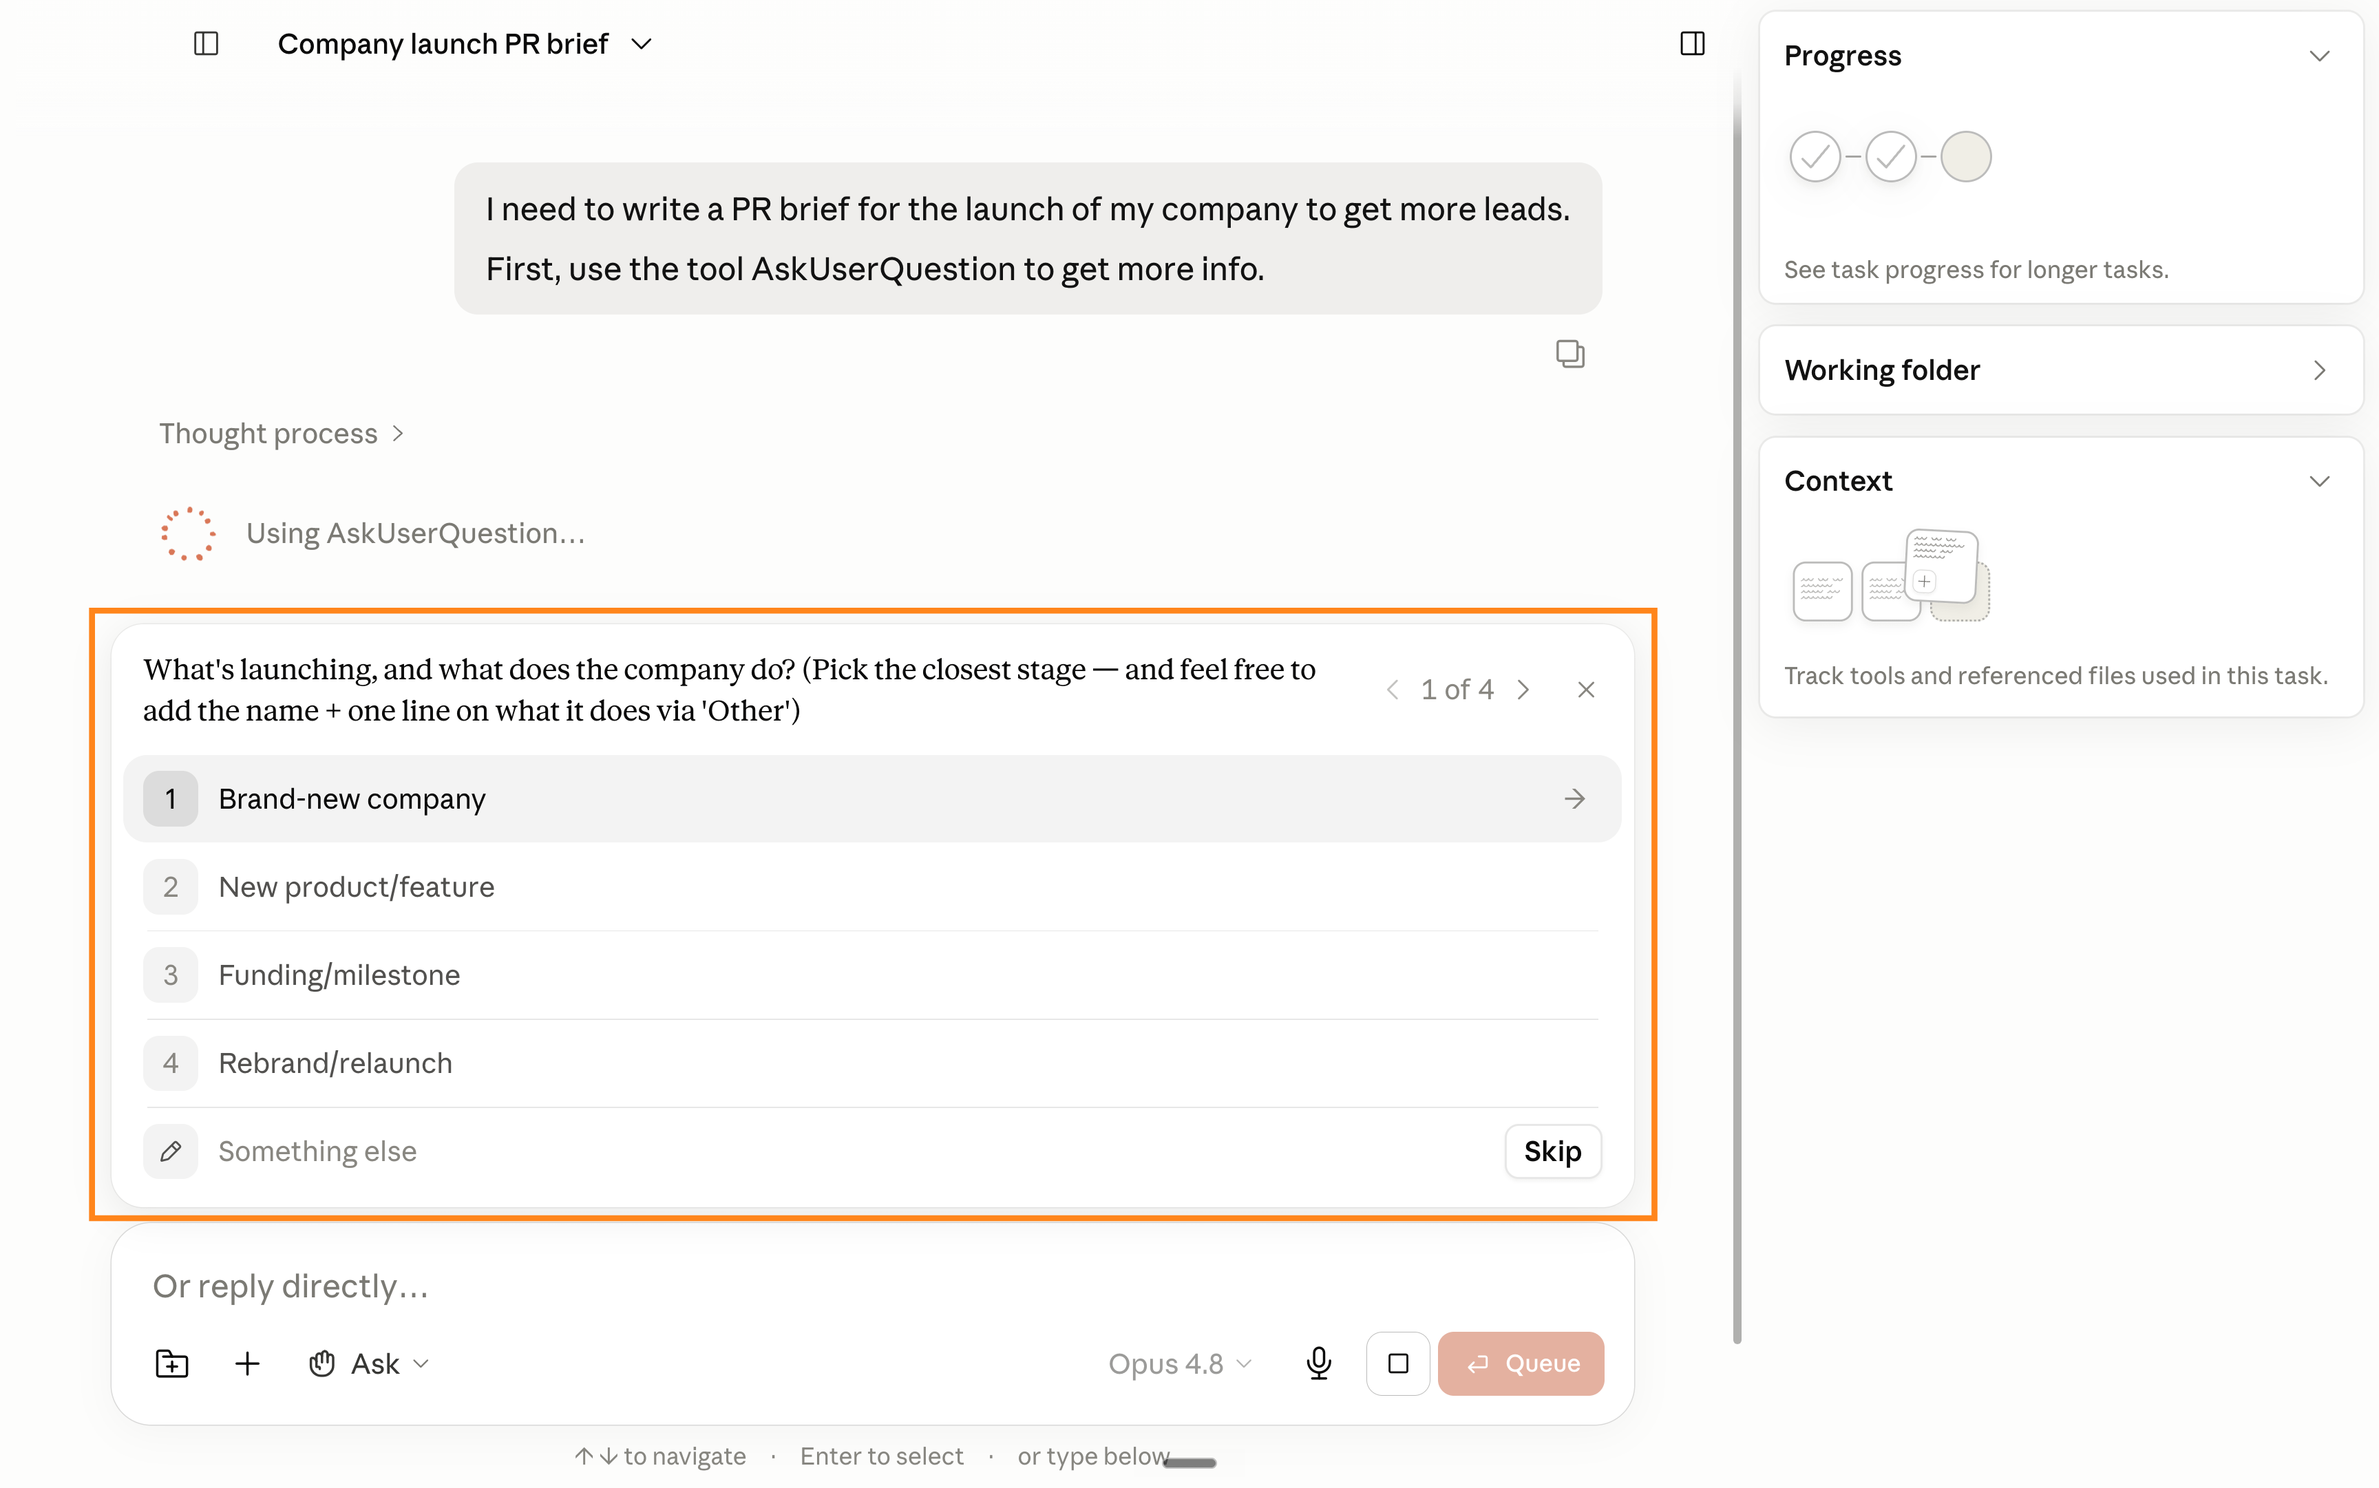The width and height of the screenshot is (2379, 1488).
Task: Expand the Thought process section
Action: [x=282, y=433]
